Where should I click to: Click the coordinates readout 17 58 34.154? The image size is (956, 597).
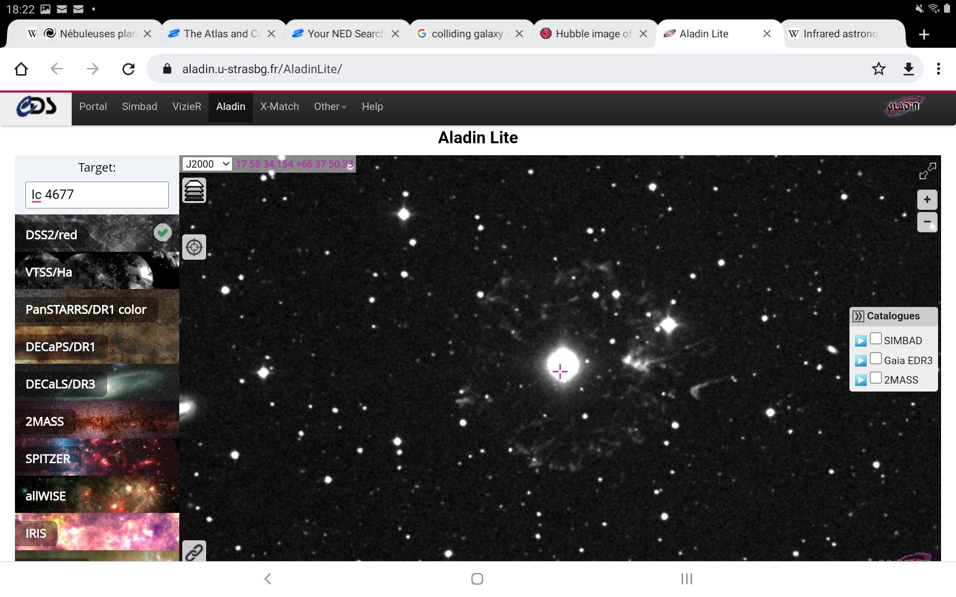click(294, 164)
